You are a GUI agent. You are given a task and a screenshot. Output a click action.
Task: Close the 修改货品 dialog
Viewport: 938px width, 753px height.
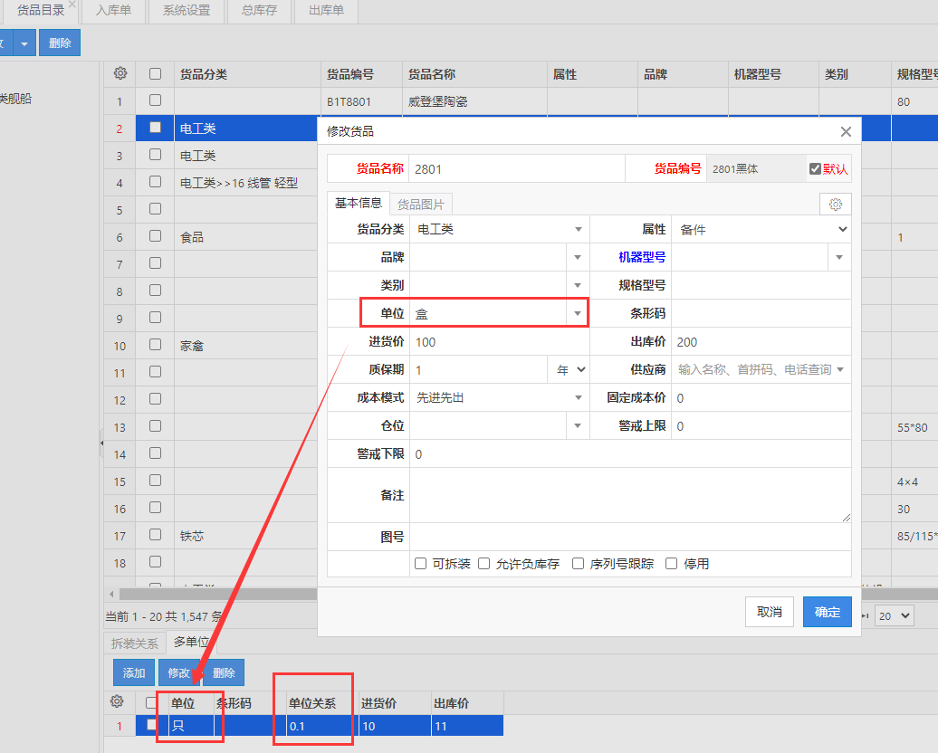(846, 131)
